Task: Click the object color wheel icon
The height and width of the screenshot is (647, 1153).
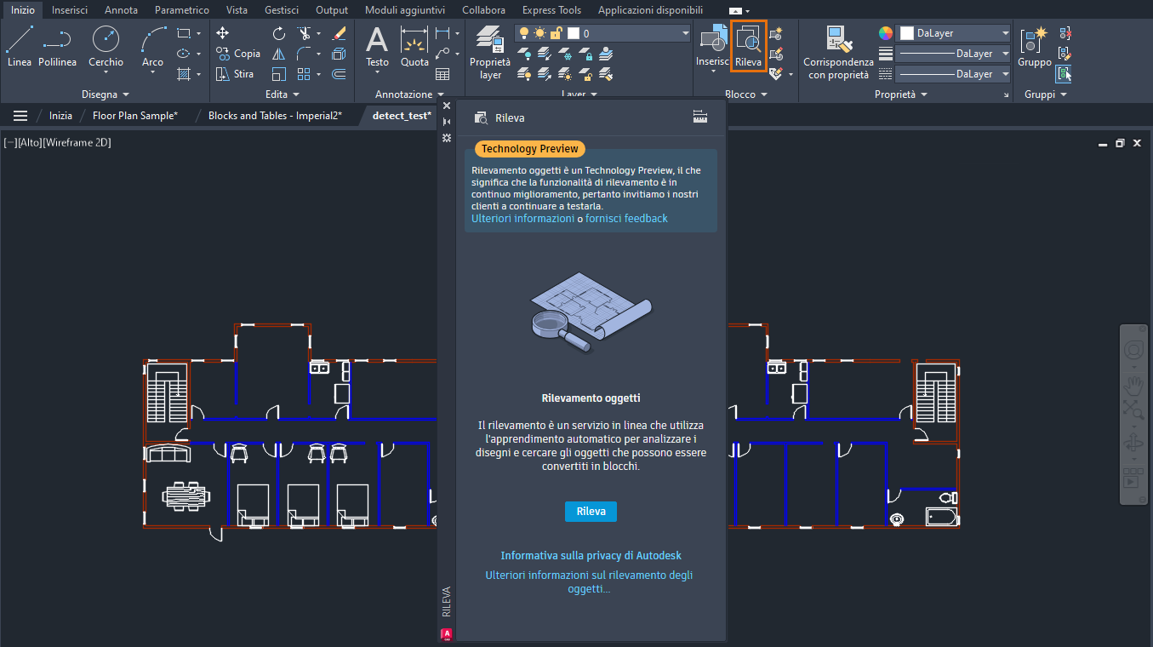Action: coord(886,33)
